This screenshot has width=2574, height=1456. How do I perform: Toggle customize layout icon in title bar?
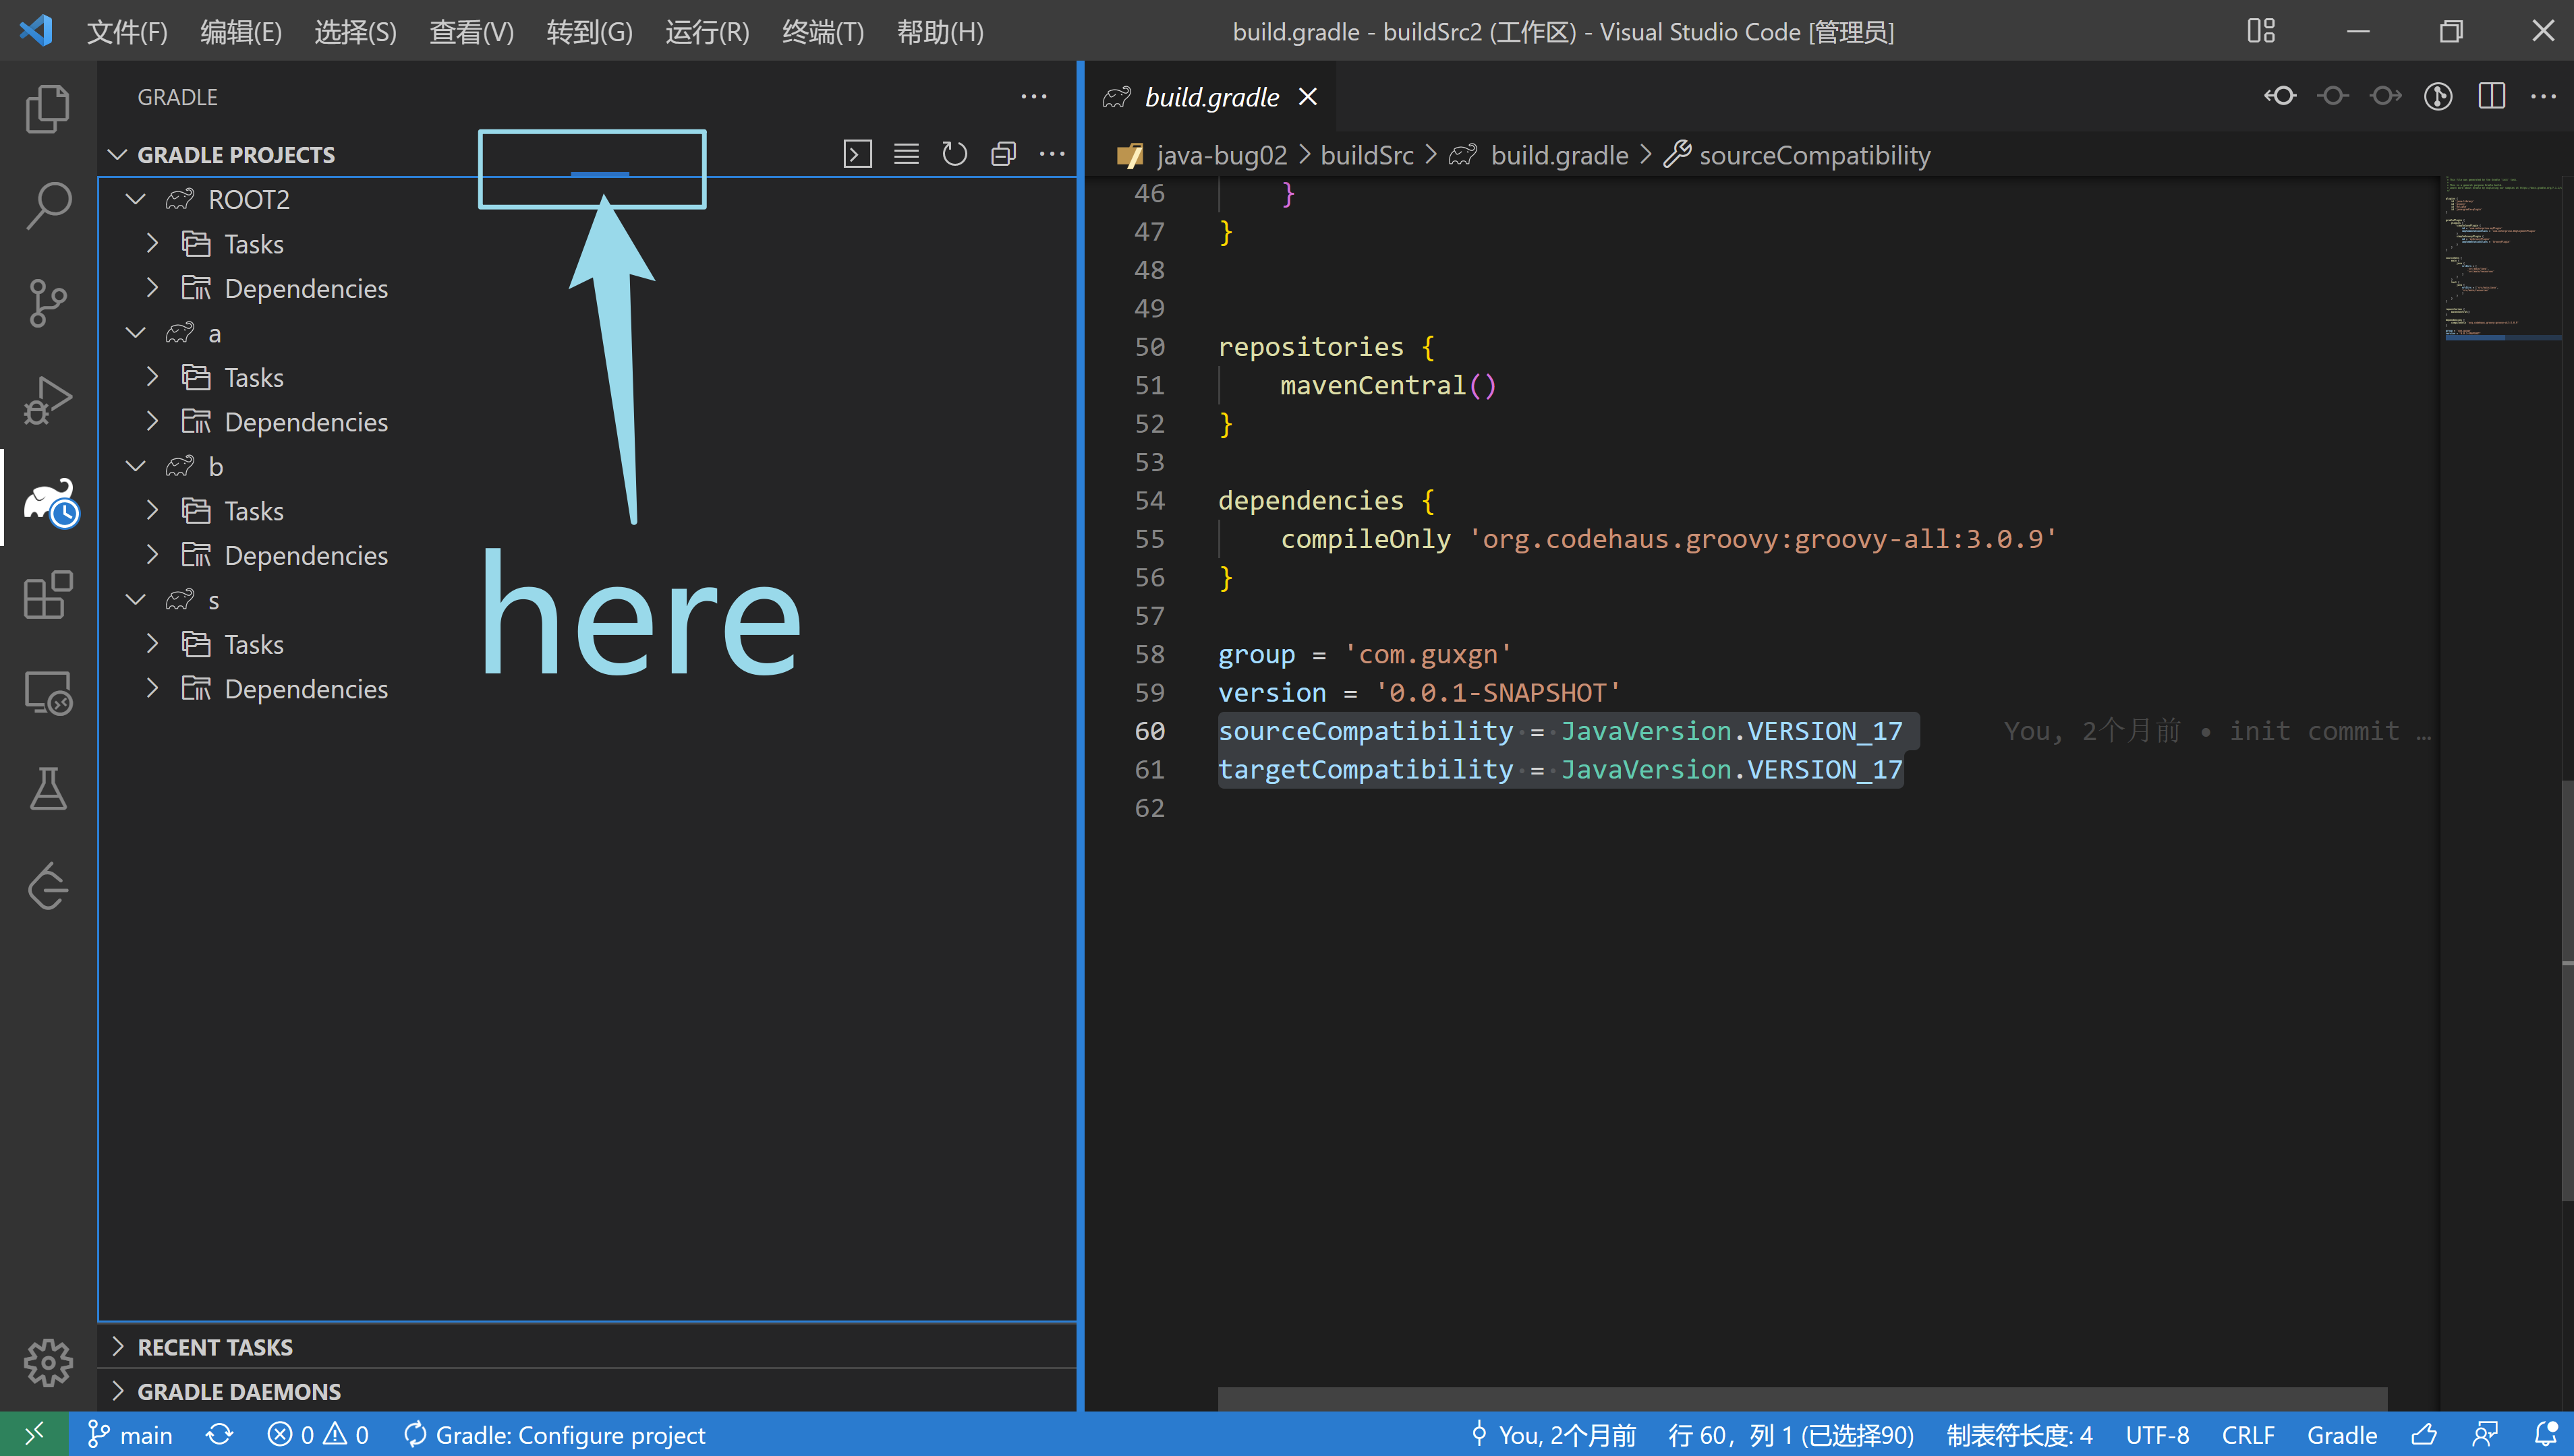(x=2261, y=31)
